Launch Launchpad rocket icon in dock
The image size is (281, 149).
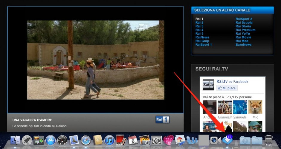[x=27, y=140]
